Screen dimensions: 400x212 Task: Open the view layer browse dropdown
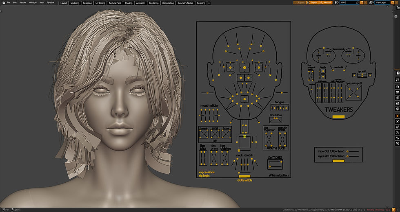(372, 2)
